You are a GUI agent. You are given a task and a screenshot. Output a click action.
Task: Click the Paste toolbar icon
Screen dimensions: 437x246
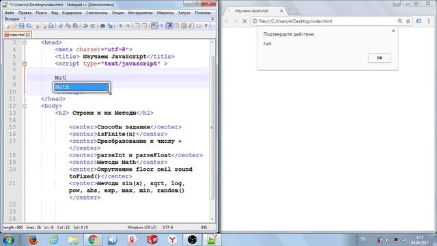75,26
